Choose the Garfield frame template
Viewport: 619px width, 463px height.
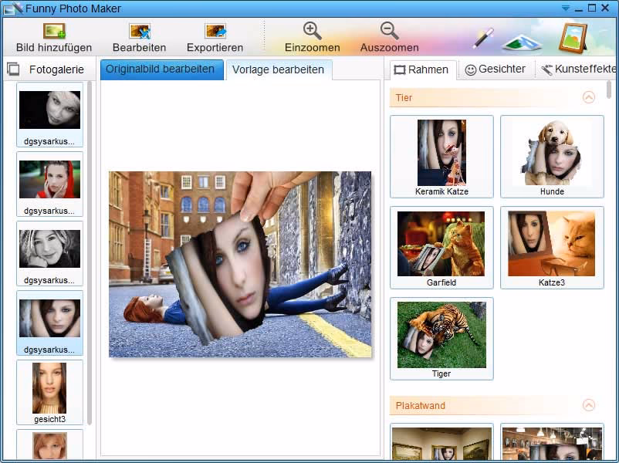coord(441,248)
